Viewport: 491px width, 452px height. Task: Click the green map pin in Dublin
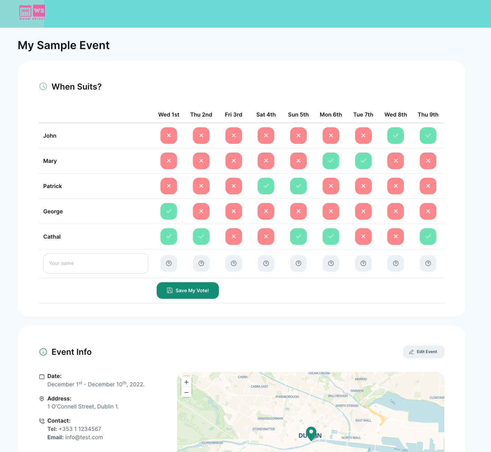pyautogui.click(x=311, y=433)
